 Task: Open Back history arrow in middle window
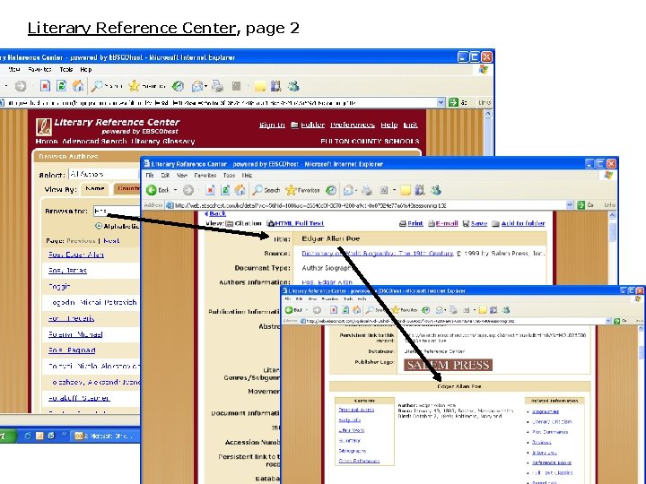click(x=175, y=190)
